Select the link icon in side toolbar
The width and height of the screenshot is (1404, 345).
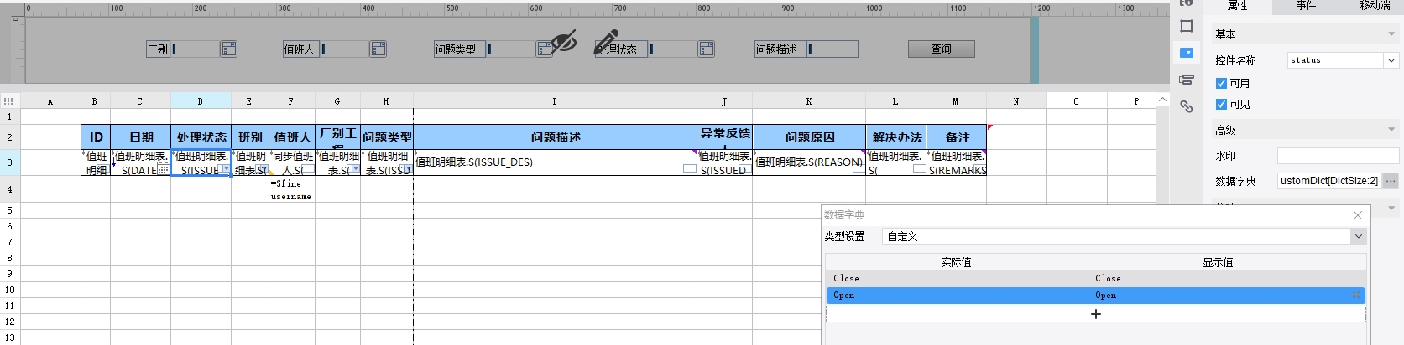point(1186,106)
